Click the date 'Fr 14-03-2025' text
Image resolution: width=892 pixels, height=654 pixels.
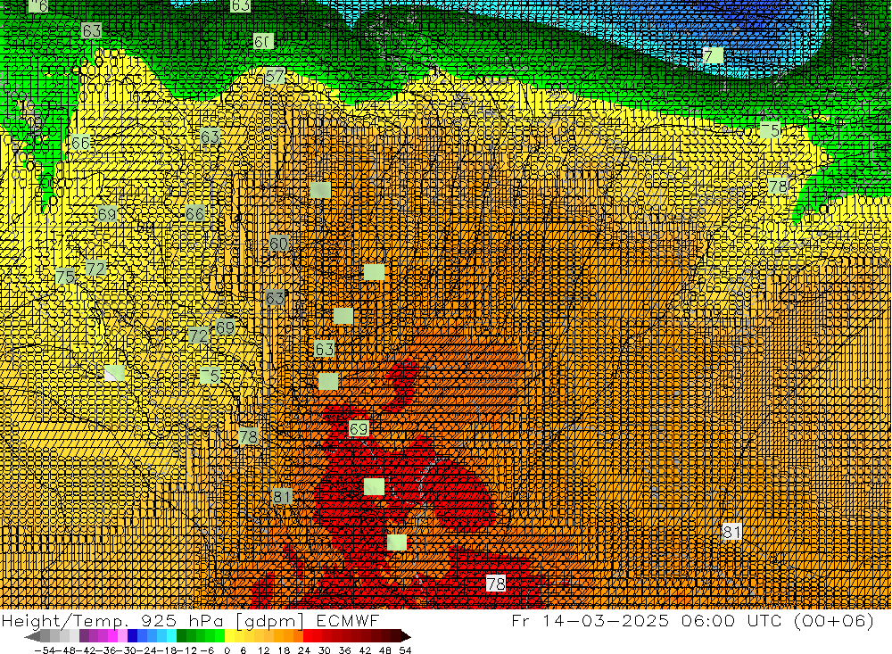coord(590,620)
